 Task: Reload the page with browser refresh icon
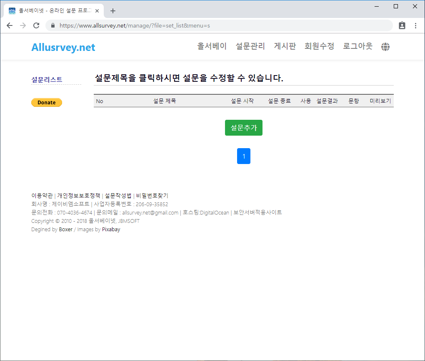[36, 25]
